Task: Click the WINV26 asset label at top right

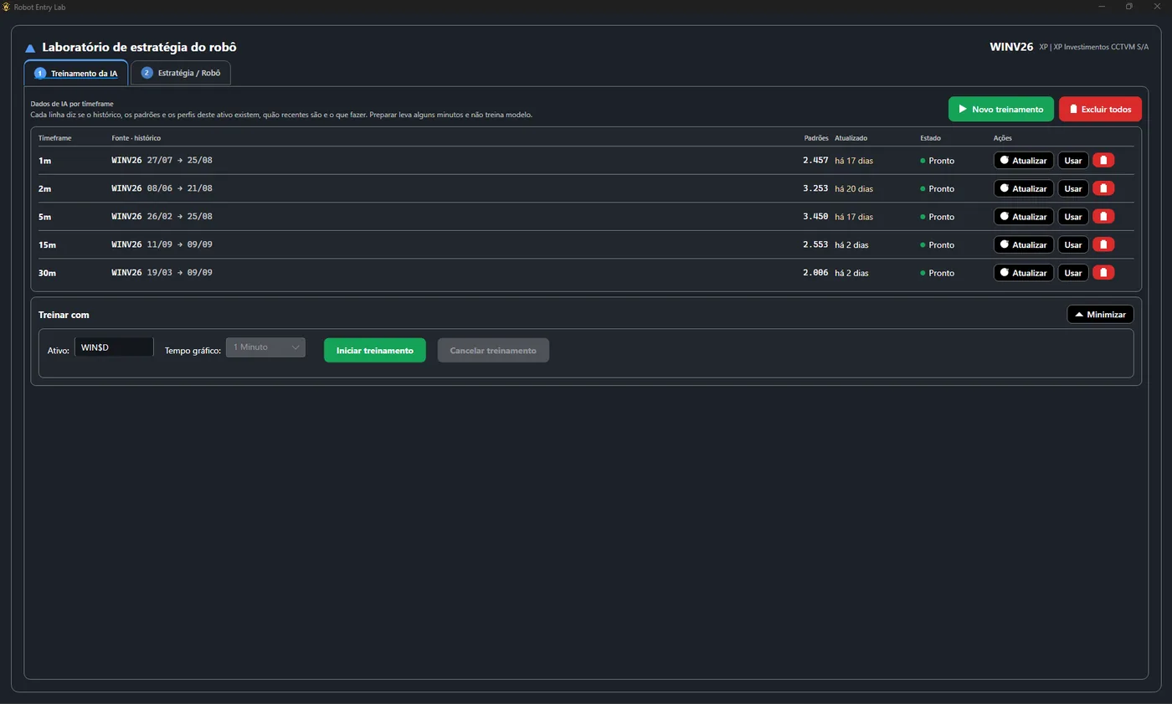Action: click(x=1011, y=47)
